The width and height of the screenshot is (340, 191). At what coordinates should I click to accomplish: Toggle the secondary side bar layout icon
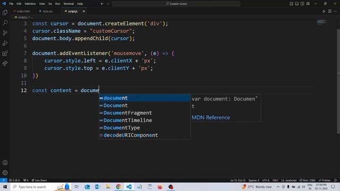coord(302,4)
